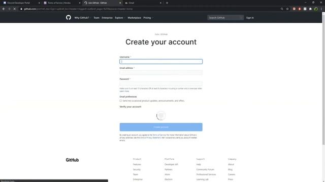Open the Partners footer link
The image size is (325, 182).
(168, 169)
